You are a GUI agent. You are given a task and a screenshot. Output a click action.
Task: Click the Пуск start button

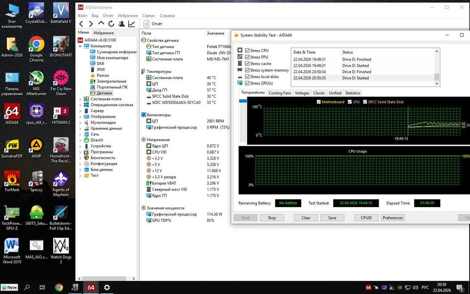click(9, 287)
